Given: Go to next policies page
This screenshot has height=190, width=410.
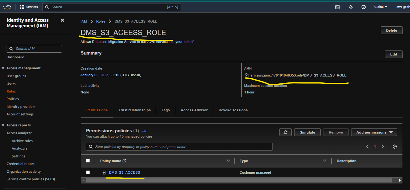Looking at the screenshot, I should (383, 147).
